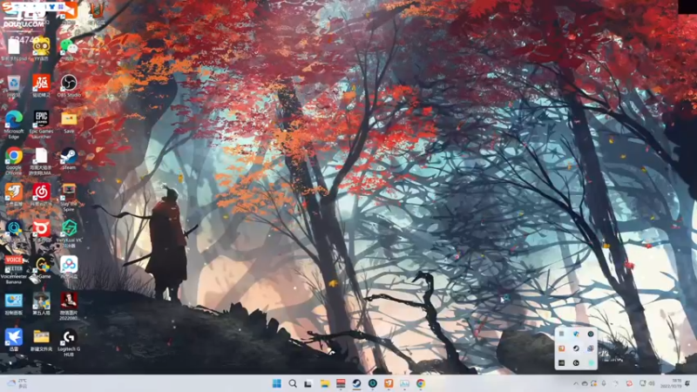697x392 pixels.
Task: Open the orange app shortcut beside NetEase Music
Action: coord(14,194)
